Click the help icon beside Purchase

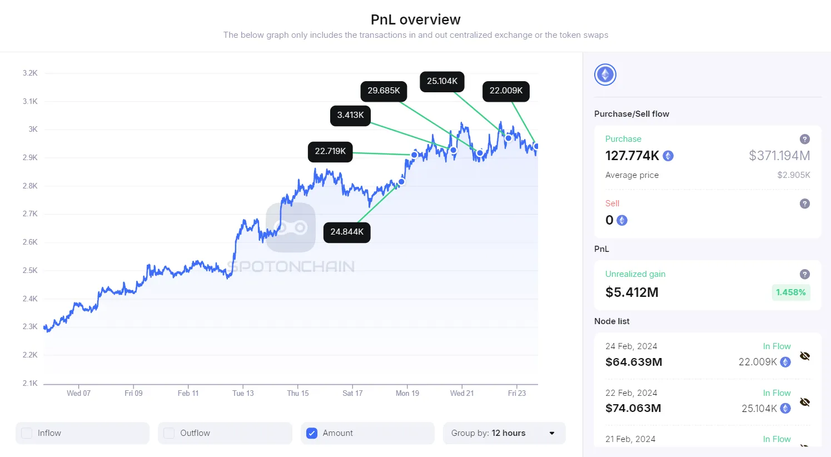(804, 139)
